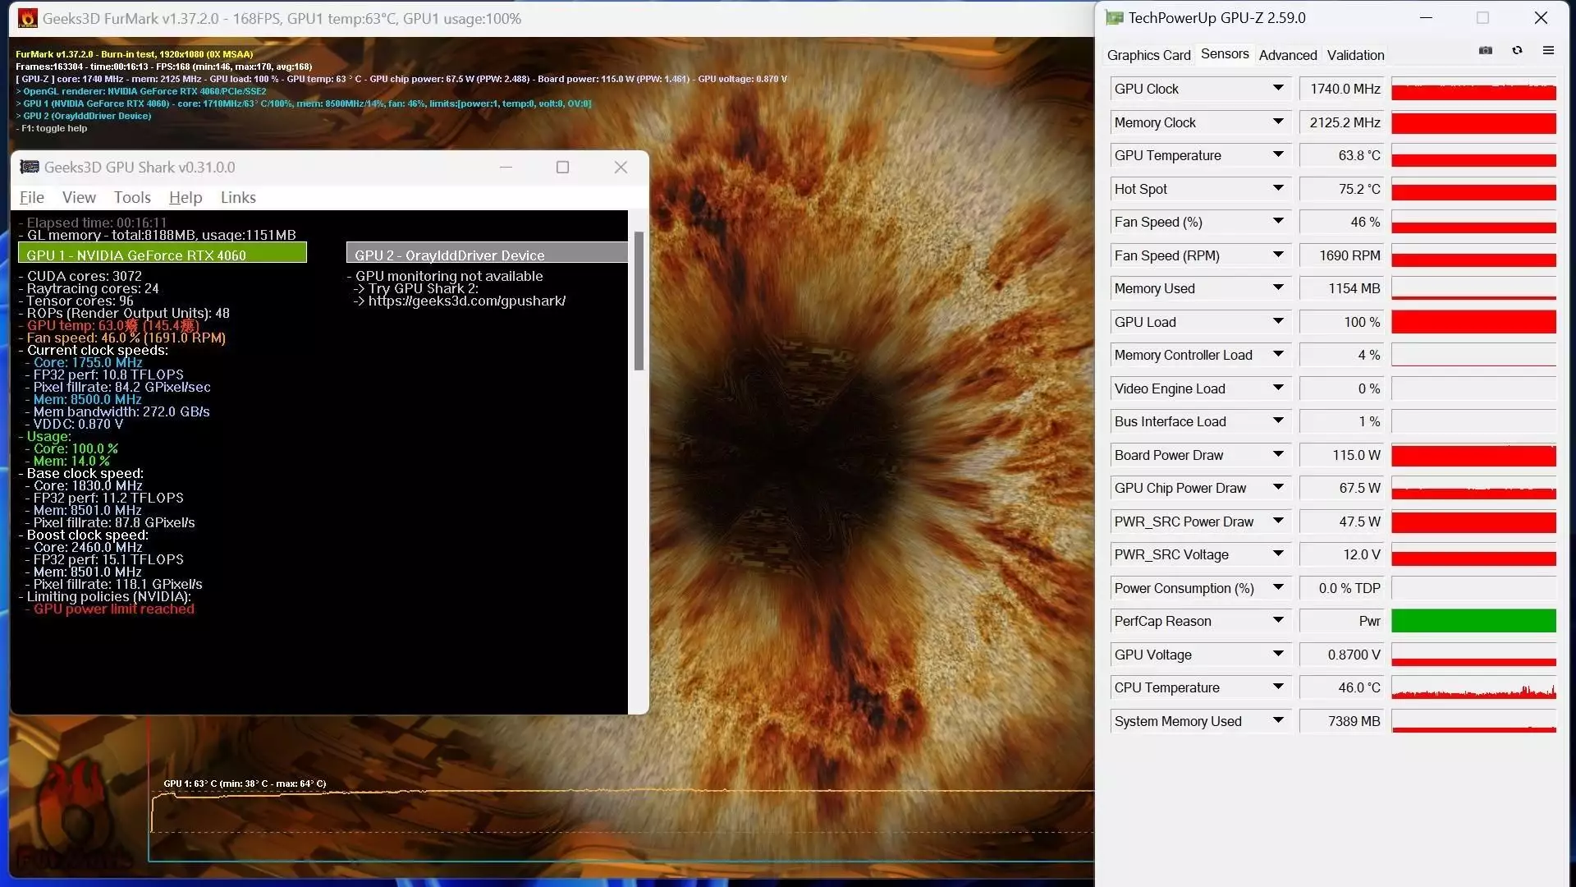Switch to the Validation tab

[1355, 55]
